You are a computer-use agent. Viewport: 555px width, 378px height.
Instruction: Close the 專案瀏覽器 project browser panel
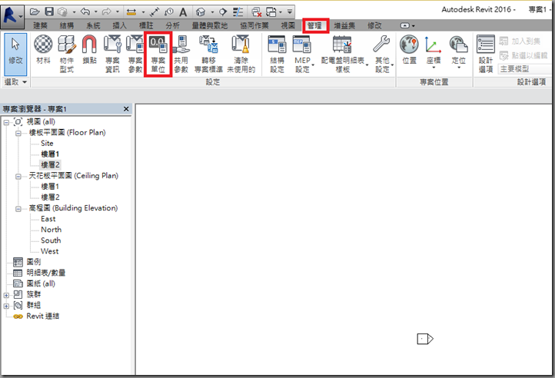pos(126,109)
